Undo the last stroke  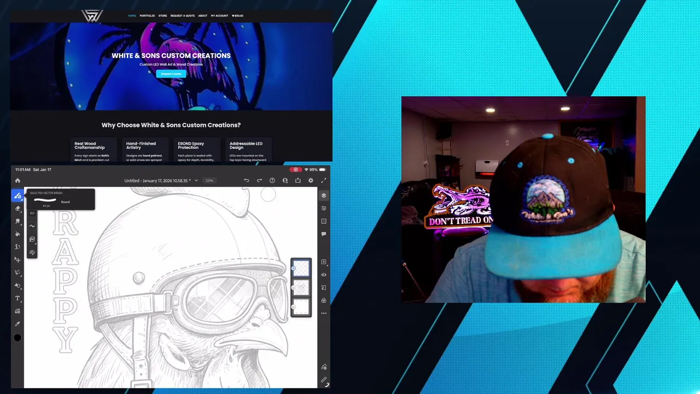tap(246, 181)
